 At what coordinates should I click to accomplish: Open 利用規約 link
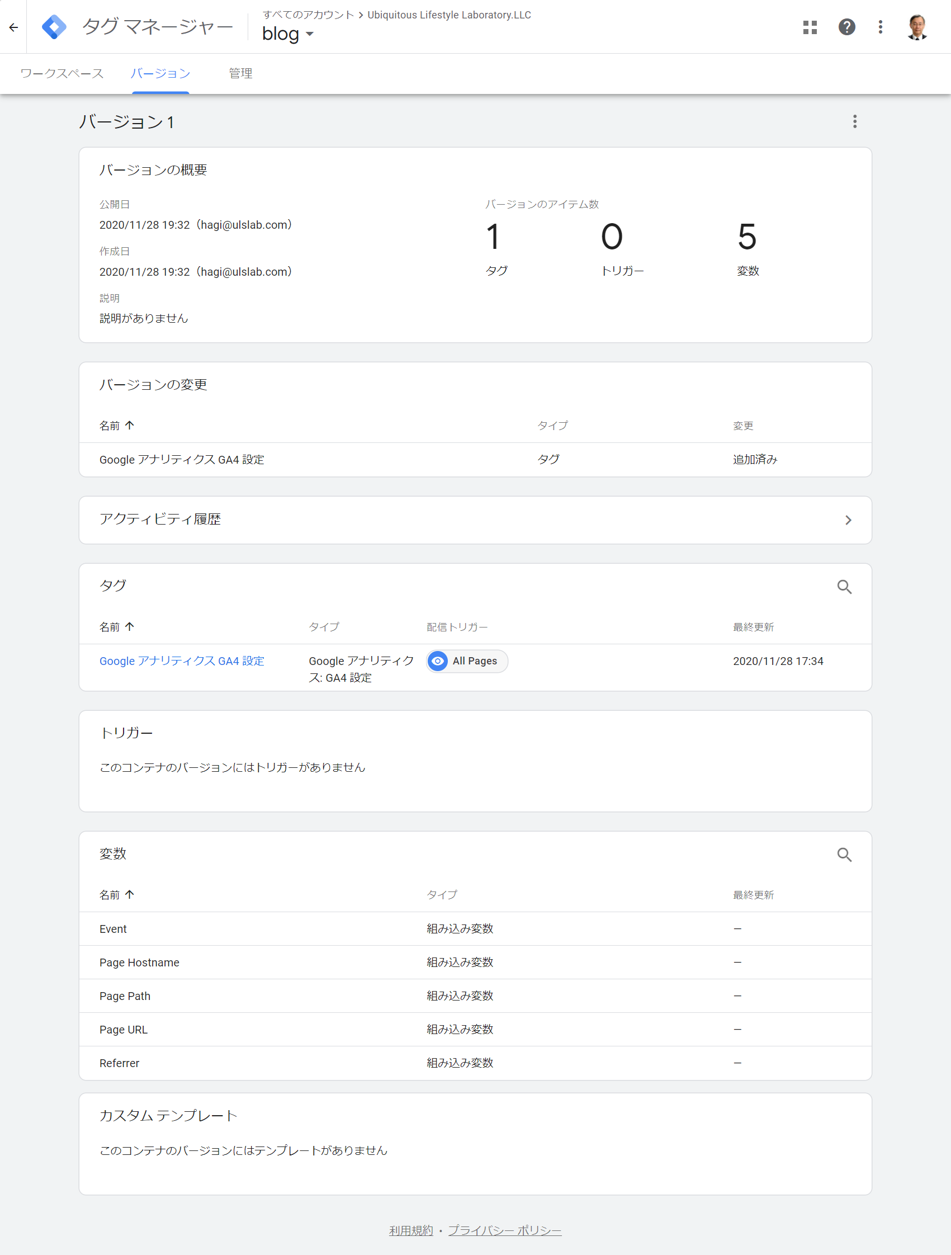coord(410,1230)
